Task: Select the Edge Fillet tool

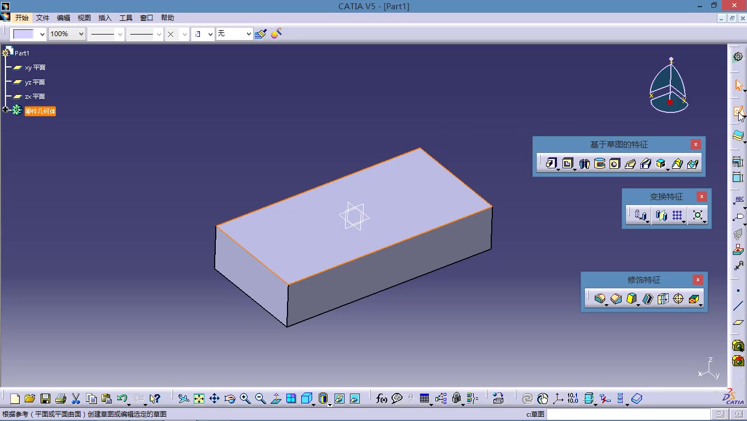Action: [600, 299]
